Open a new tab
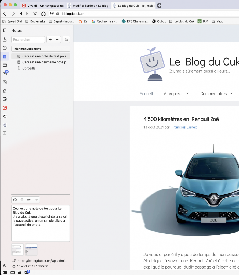 coord(159,6)
